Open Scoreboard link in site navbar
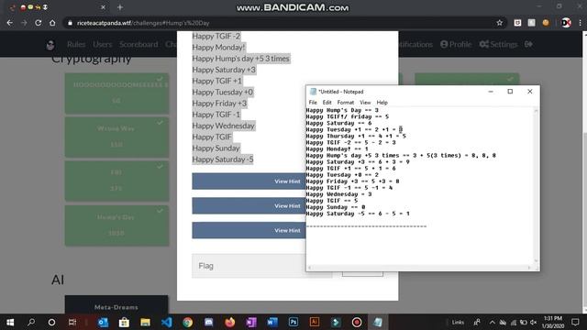This screenshot has height=330, width=587. [138, 44]
